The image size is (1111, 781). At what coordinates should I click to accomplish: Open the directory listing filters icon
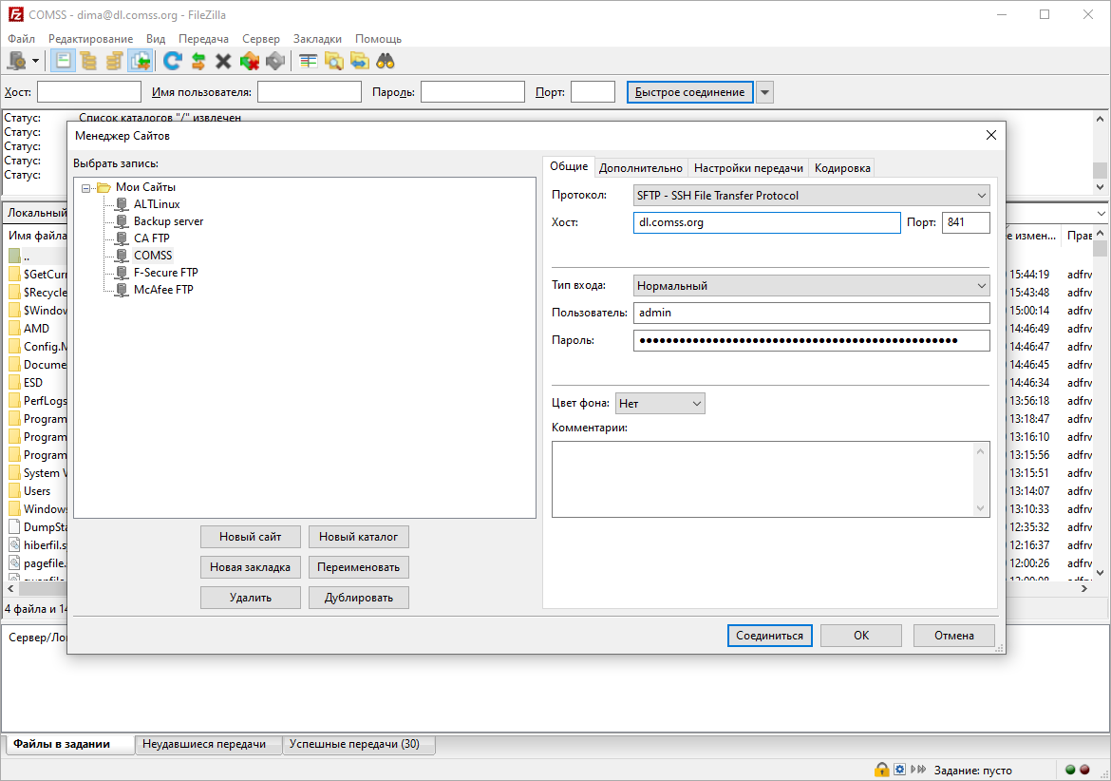point(308,61)
